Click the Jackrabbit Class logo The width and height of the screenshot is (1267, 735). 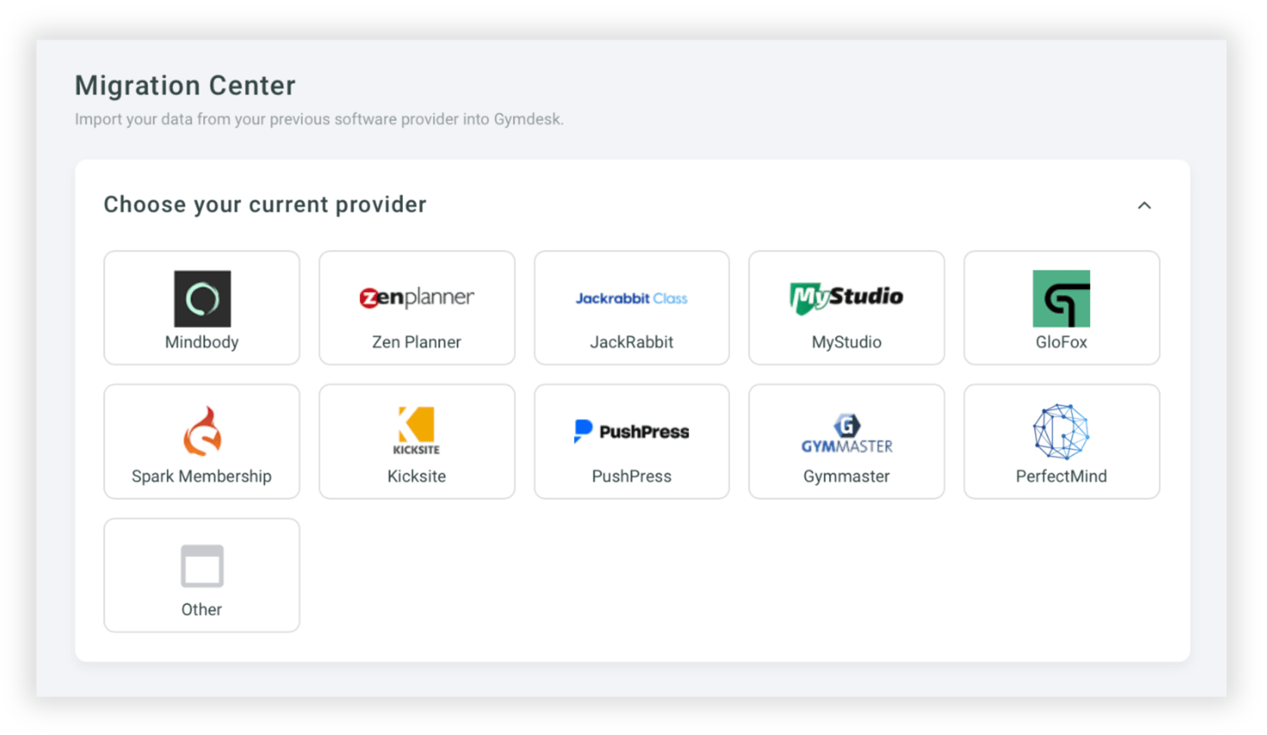click(631, 298)
